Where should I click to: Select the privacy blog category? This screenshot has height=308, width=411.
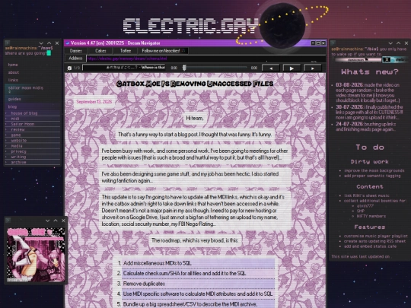[x=18, y=151]
